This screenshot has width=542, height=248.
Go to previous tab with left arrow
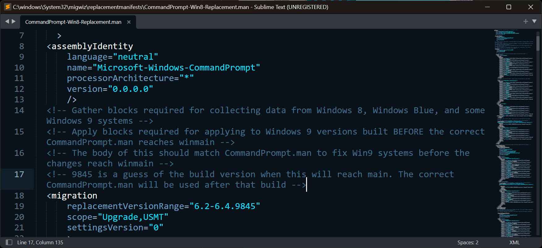pyautogui.click(x=7, y=21)
